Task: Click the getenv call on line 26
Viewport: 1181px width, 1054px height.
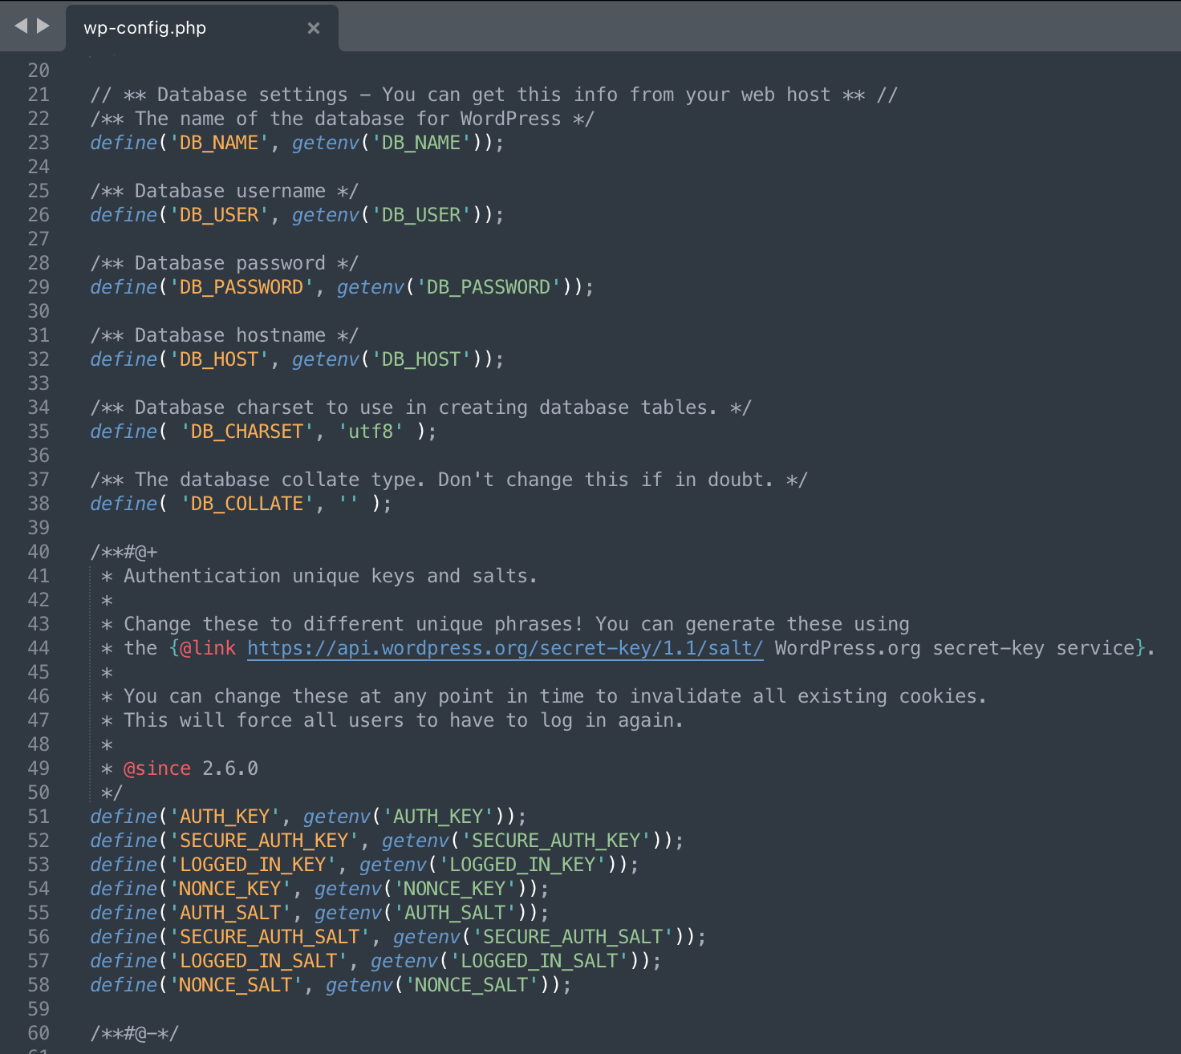Action: (x=324, y=214)
